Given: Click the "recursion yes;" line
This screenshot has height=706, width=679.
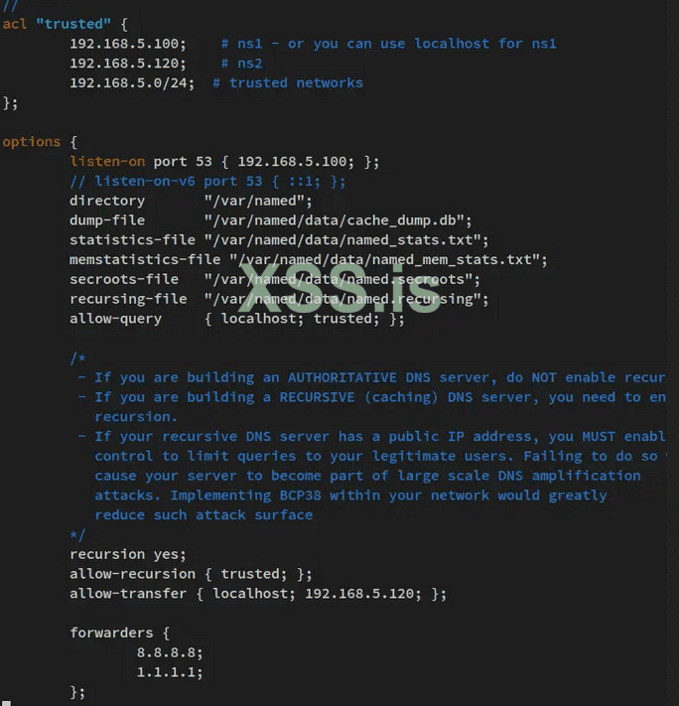Looking at the screenshot, I should click(127, 554).
